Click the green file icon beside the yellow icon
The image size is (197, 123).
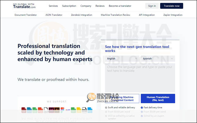click(73, 110)
